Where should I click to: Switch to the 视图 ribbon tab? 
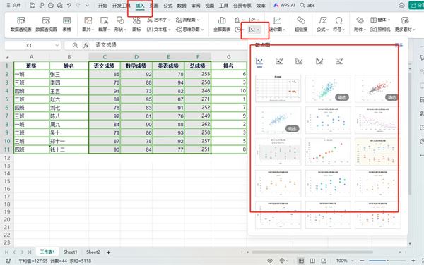210,6
